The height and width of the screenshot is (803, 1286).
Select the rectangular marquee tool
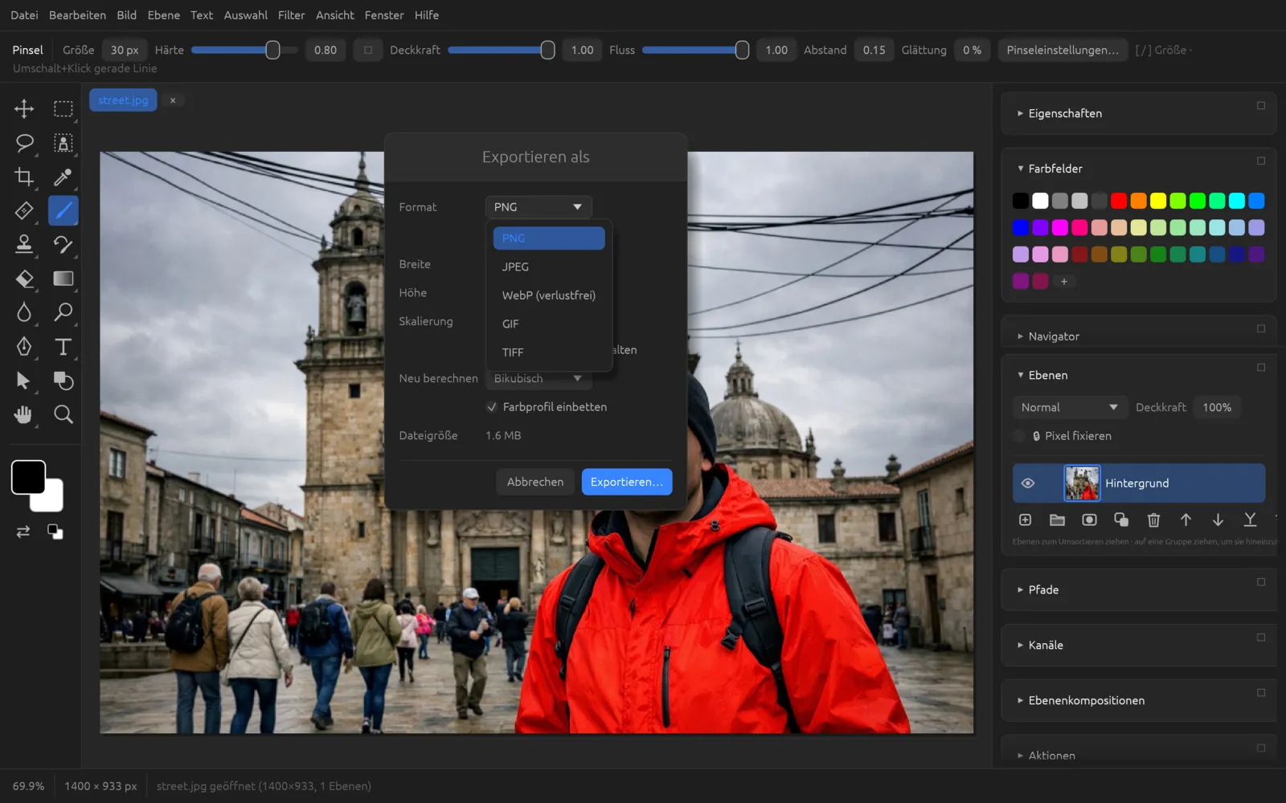(63, 108)
